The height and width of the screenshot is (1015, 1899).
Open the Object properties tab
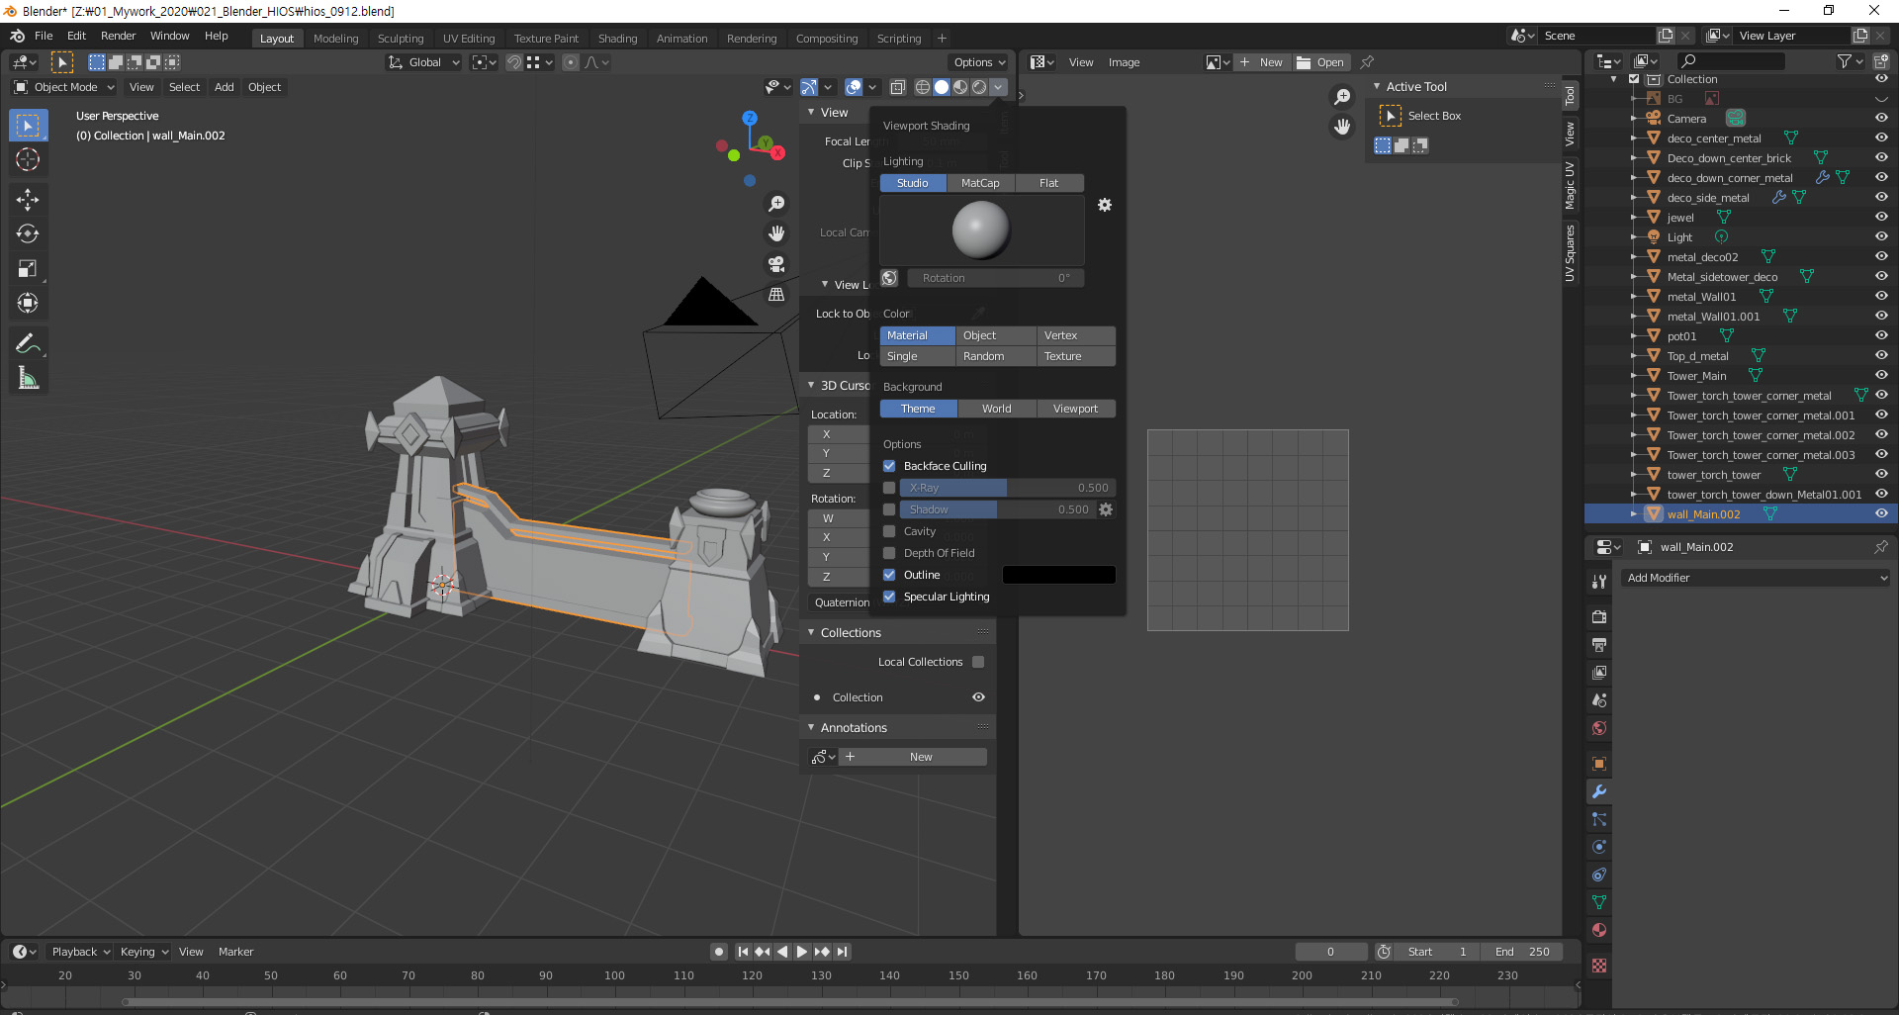(1598, 764)
